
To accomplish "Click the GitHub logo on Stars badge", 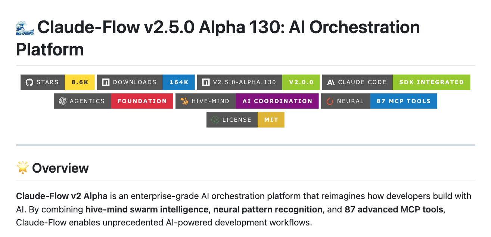I will (29, 82).
